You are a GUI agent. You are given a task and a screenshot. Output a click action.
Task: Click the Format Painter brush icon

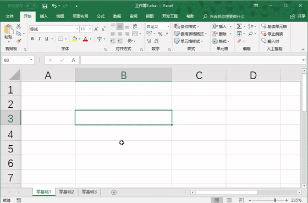click(x=19, y=41)
